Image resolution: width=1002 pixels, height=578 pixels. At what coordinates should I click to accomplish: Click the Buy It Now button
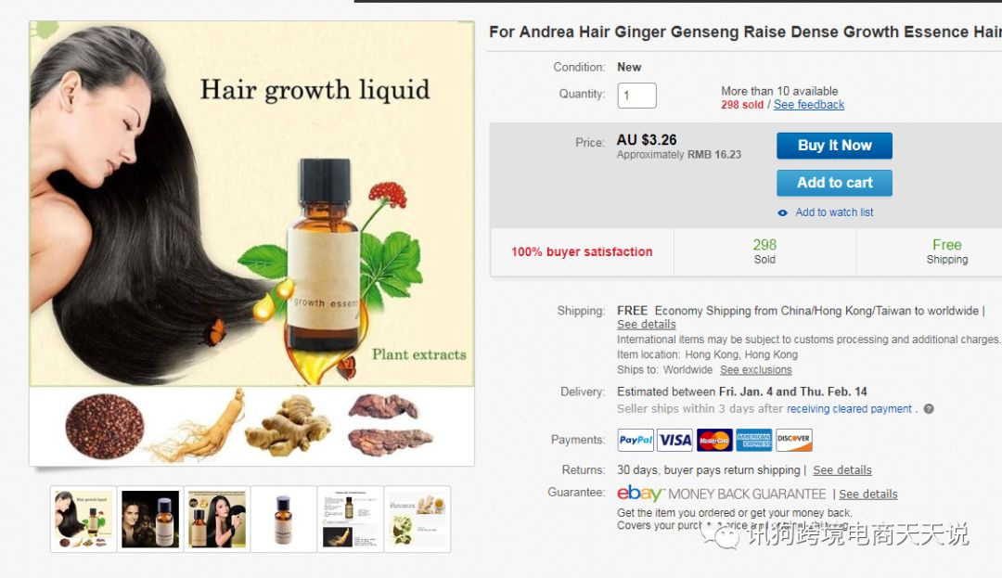coord(835,146)
